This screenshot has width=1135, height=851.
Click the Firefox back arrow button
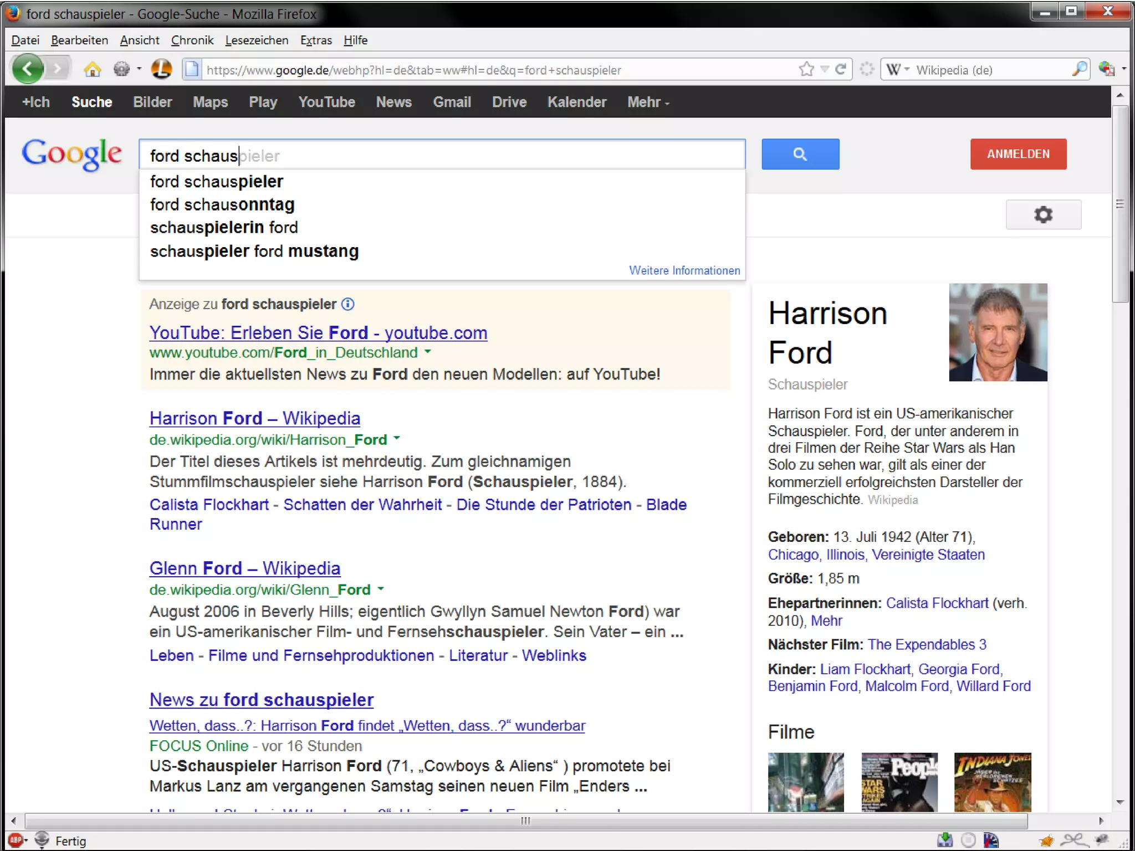coord(27,69)
